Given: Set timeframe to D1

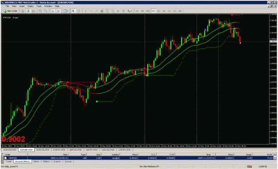Looking at the screenshot, I should tap(169, 11).
